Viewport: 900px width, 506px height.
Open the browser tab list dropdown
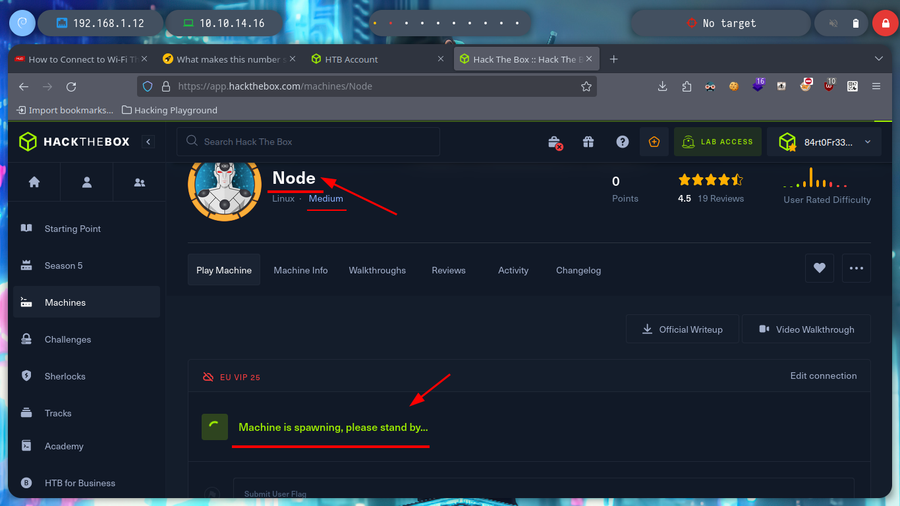878,59
